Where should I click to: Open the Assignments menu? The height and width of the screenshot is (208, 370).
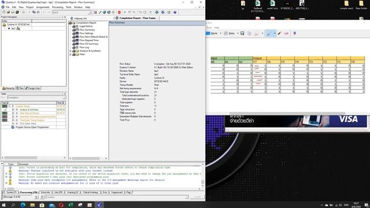(x=43, y=8)
